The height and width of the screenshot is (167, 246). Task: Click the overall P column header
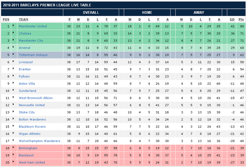(x=69, y=19)
